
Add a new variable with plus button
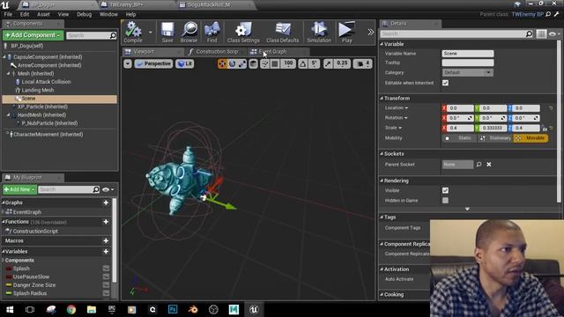coord(106,252)
